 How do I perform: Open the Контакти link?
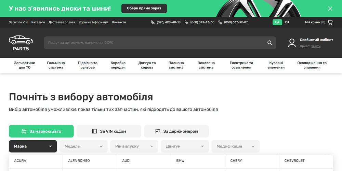tap(119, 22)
